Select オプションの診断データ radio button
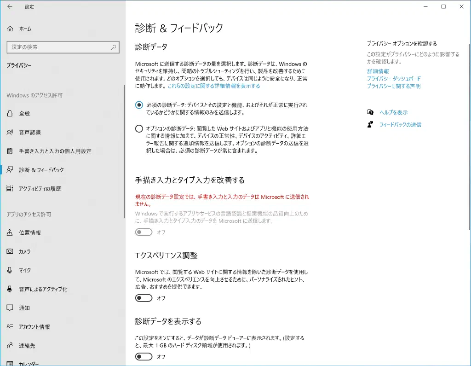The width and height of the screenshot is (471, 366). pos(139,129)
